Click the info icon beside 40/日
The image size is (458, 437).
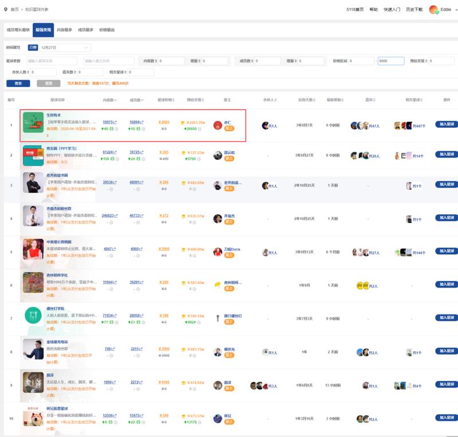click(117, 129)
